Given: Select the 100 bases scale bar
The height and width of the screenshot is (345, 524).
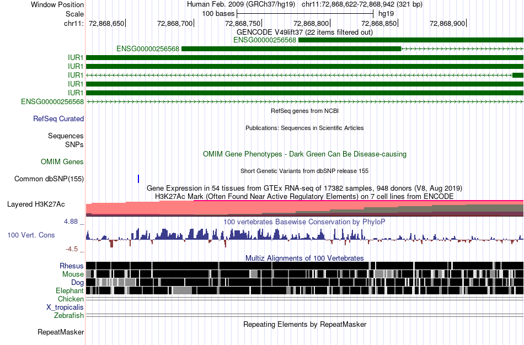Looking at the screenshot, I should 305,14.
